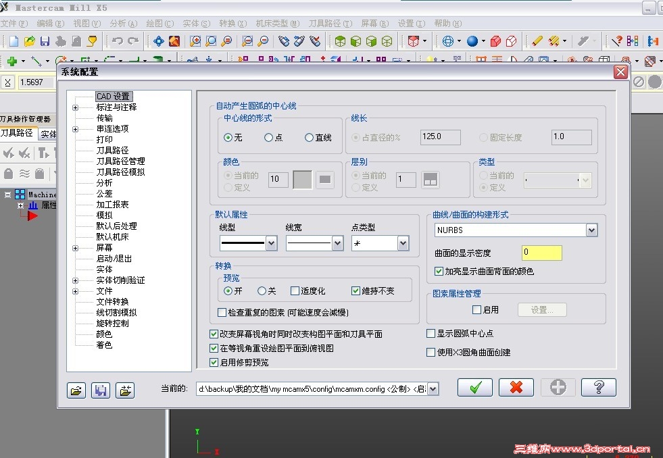
Task: Toggle 加亮显示曲面背面的颜色 checkbox
Action: pyautogui.click(x=439, y=271)
